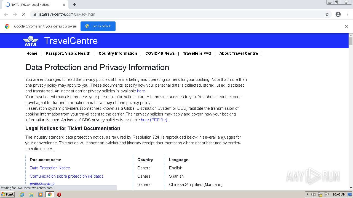Open the Chinese Simplified document link
353x198 pixels.
tap(42, 184)
